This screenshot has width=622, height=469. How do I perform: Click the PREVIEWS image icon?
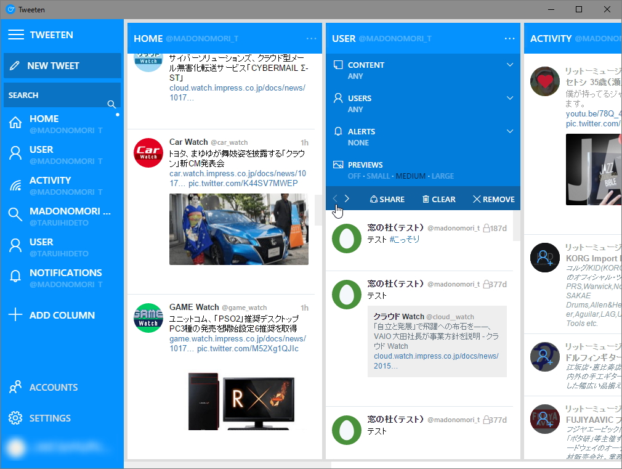[338, 165]
